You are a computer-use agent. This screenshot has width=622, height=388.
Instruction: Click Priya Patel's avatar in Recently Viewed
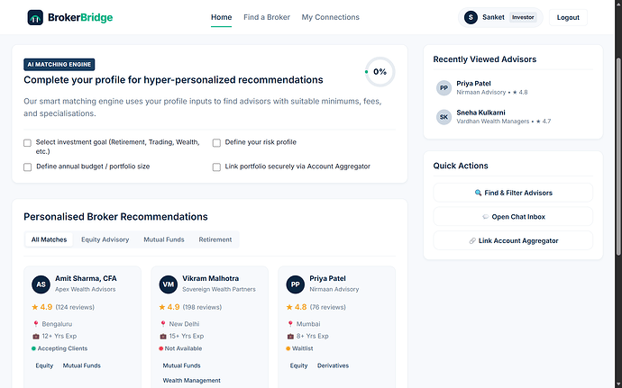click(444, 88)
